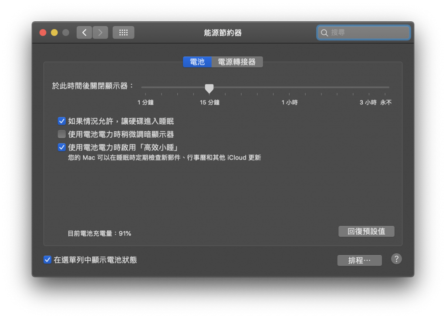Enable 使用電池電力時稍微調暗顯示器 checkbox
Viewport: 446px width, 319px height.
click(x=62, y=134)
